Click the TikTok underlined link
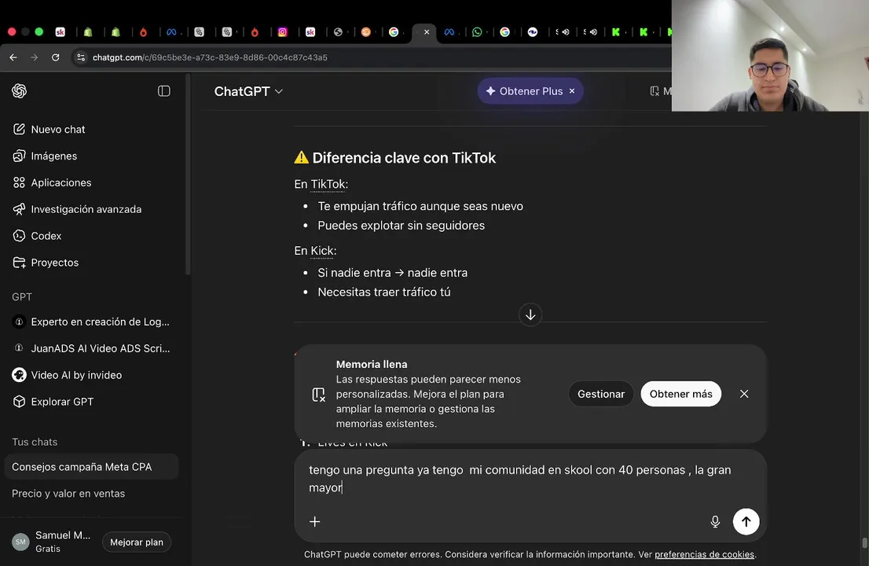869x566 pixels. point(328,184)
